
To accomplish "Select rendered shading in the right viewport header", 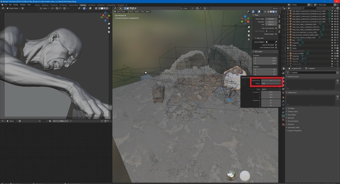I will 276,12.
